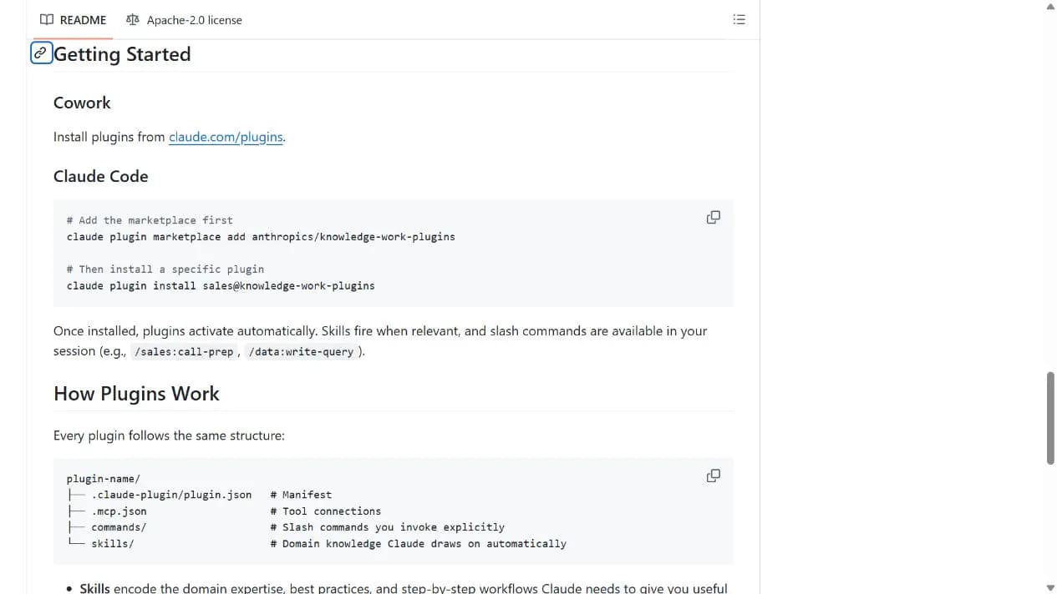Click the marketplace add command line
The width and height of the screenshot is (1057, 594).
point(261,237)
